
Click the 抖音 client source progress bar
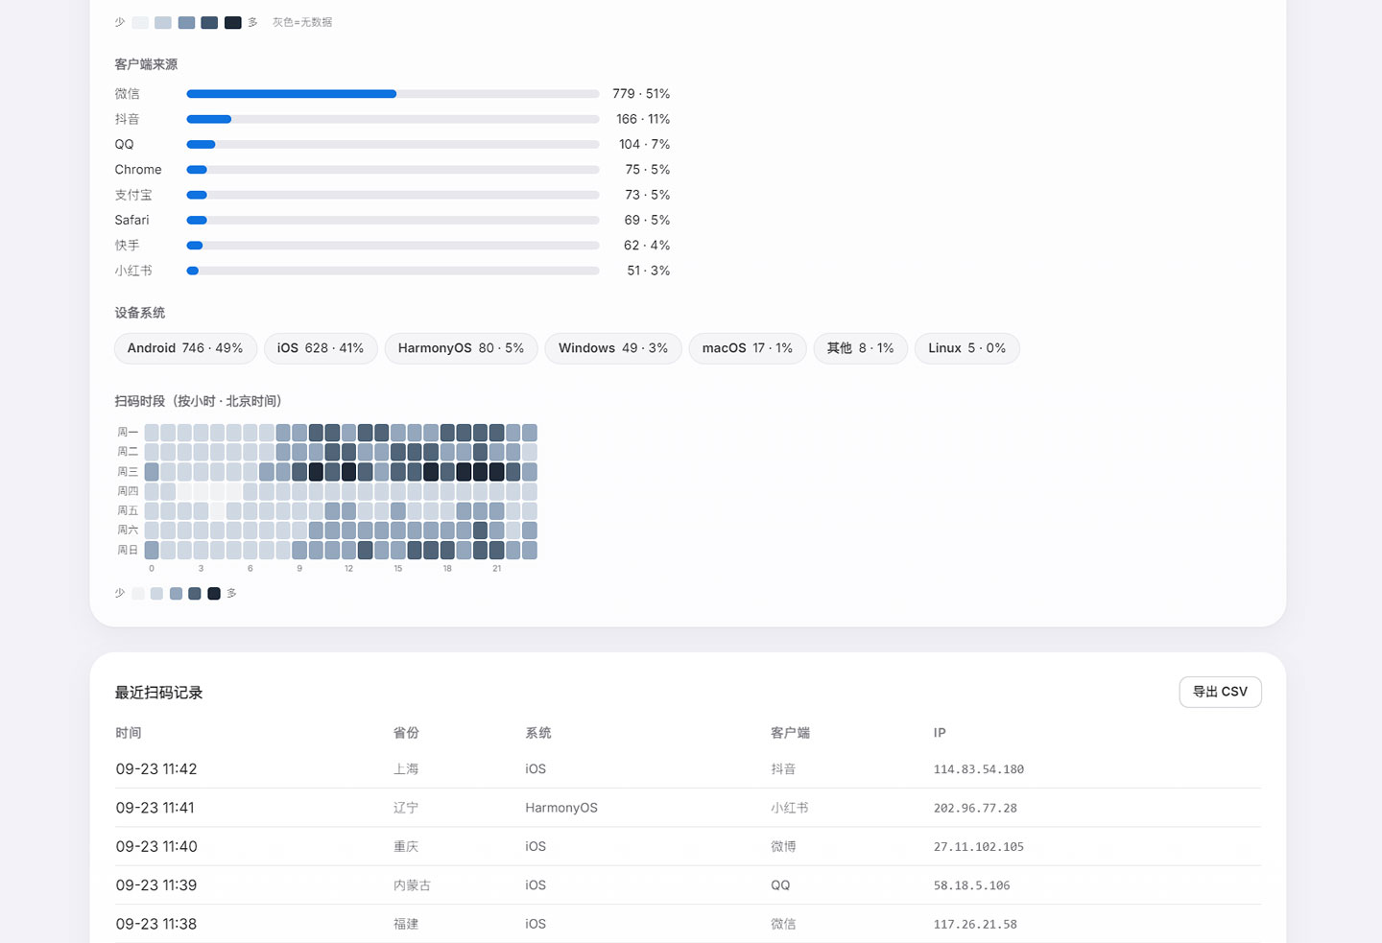[393, 119]
